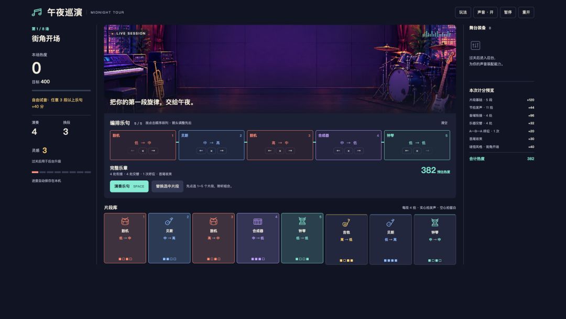Select the 鼓机 低→中 drum icon in 片段库
Image resolution: width=566 pixels, height=319 pixels.
point(125,221)
